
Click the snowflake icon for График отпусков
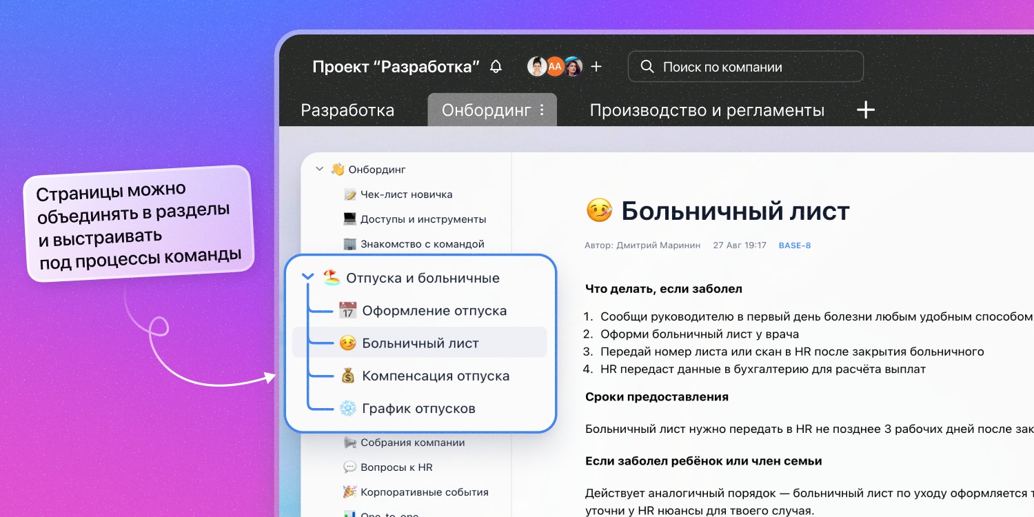(x=347, y=408)
